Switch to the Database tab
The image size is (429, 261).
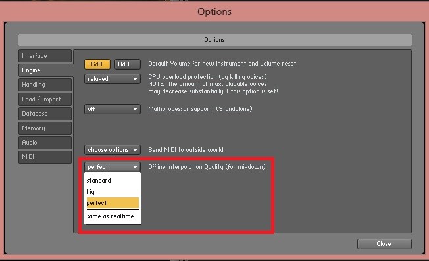(45, 114)
